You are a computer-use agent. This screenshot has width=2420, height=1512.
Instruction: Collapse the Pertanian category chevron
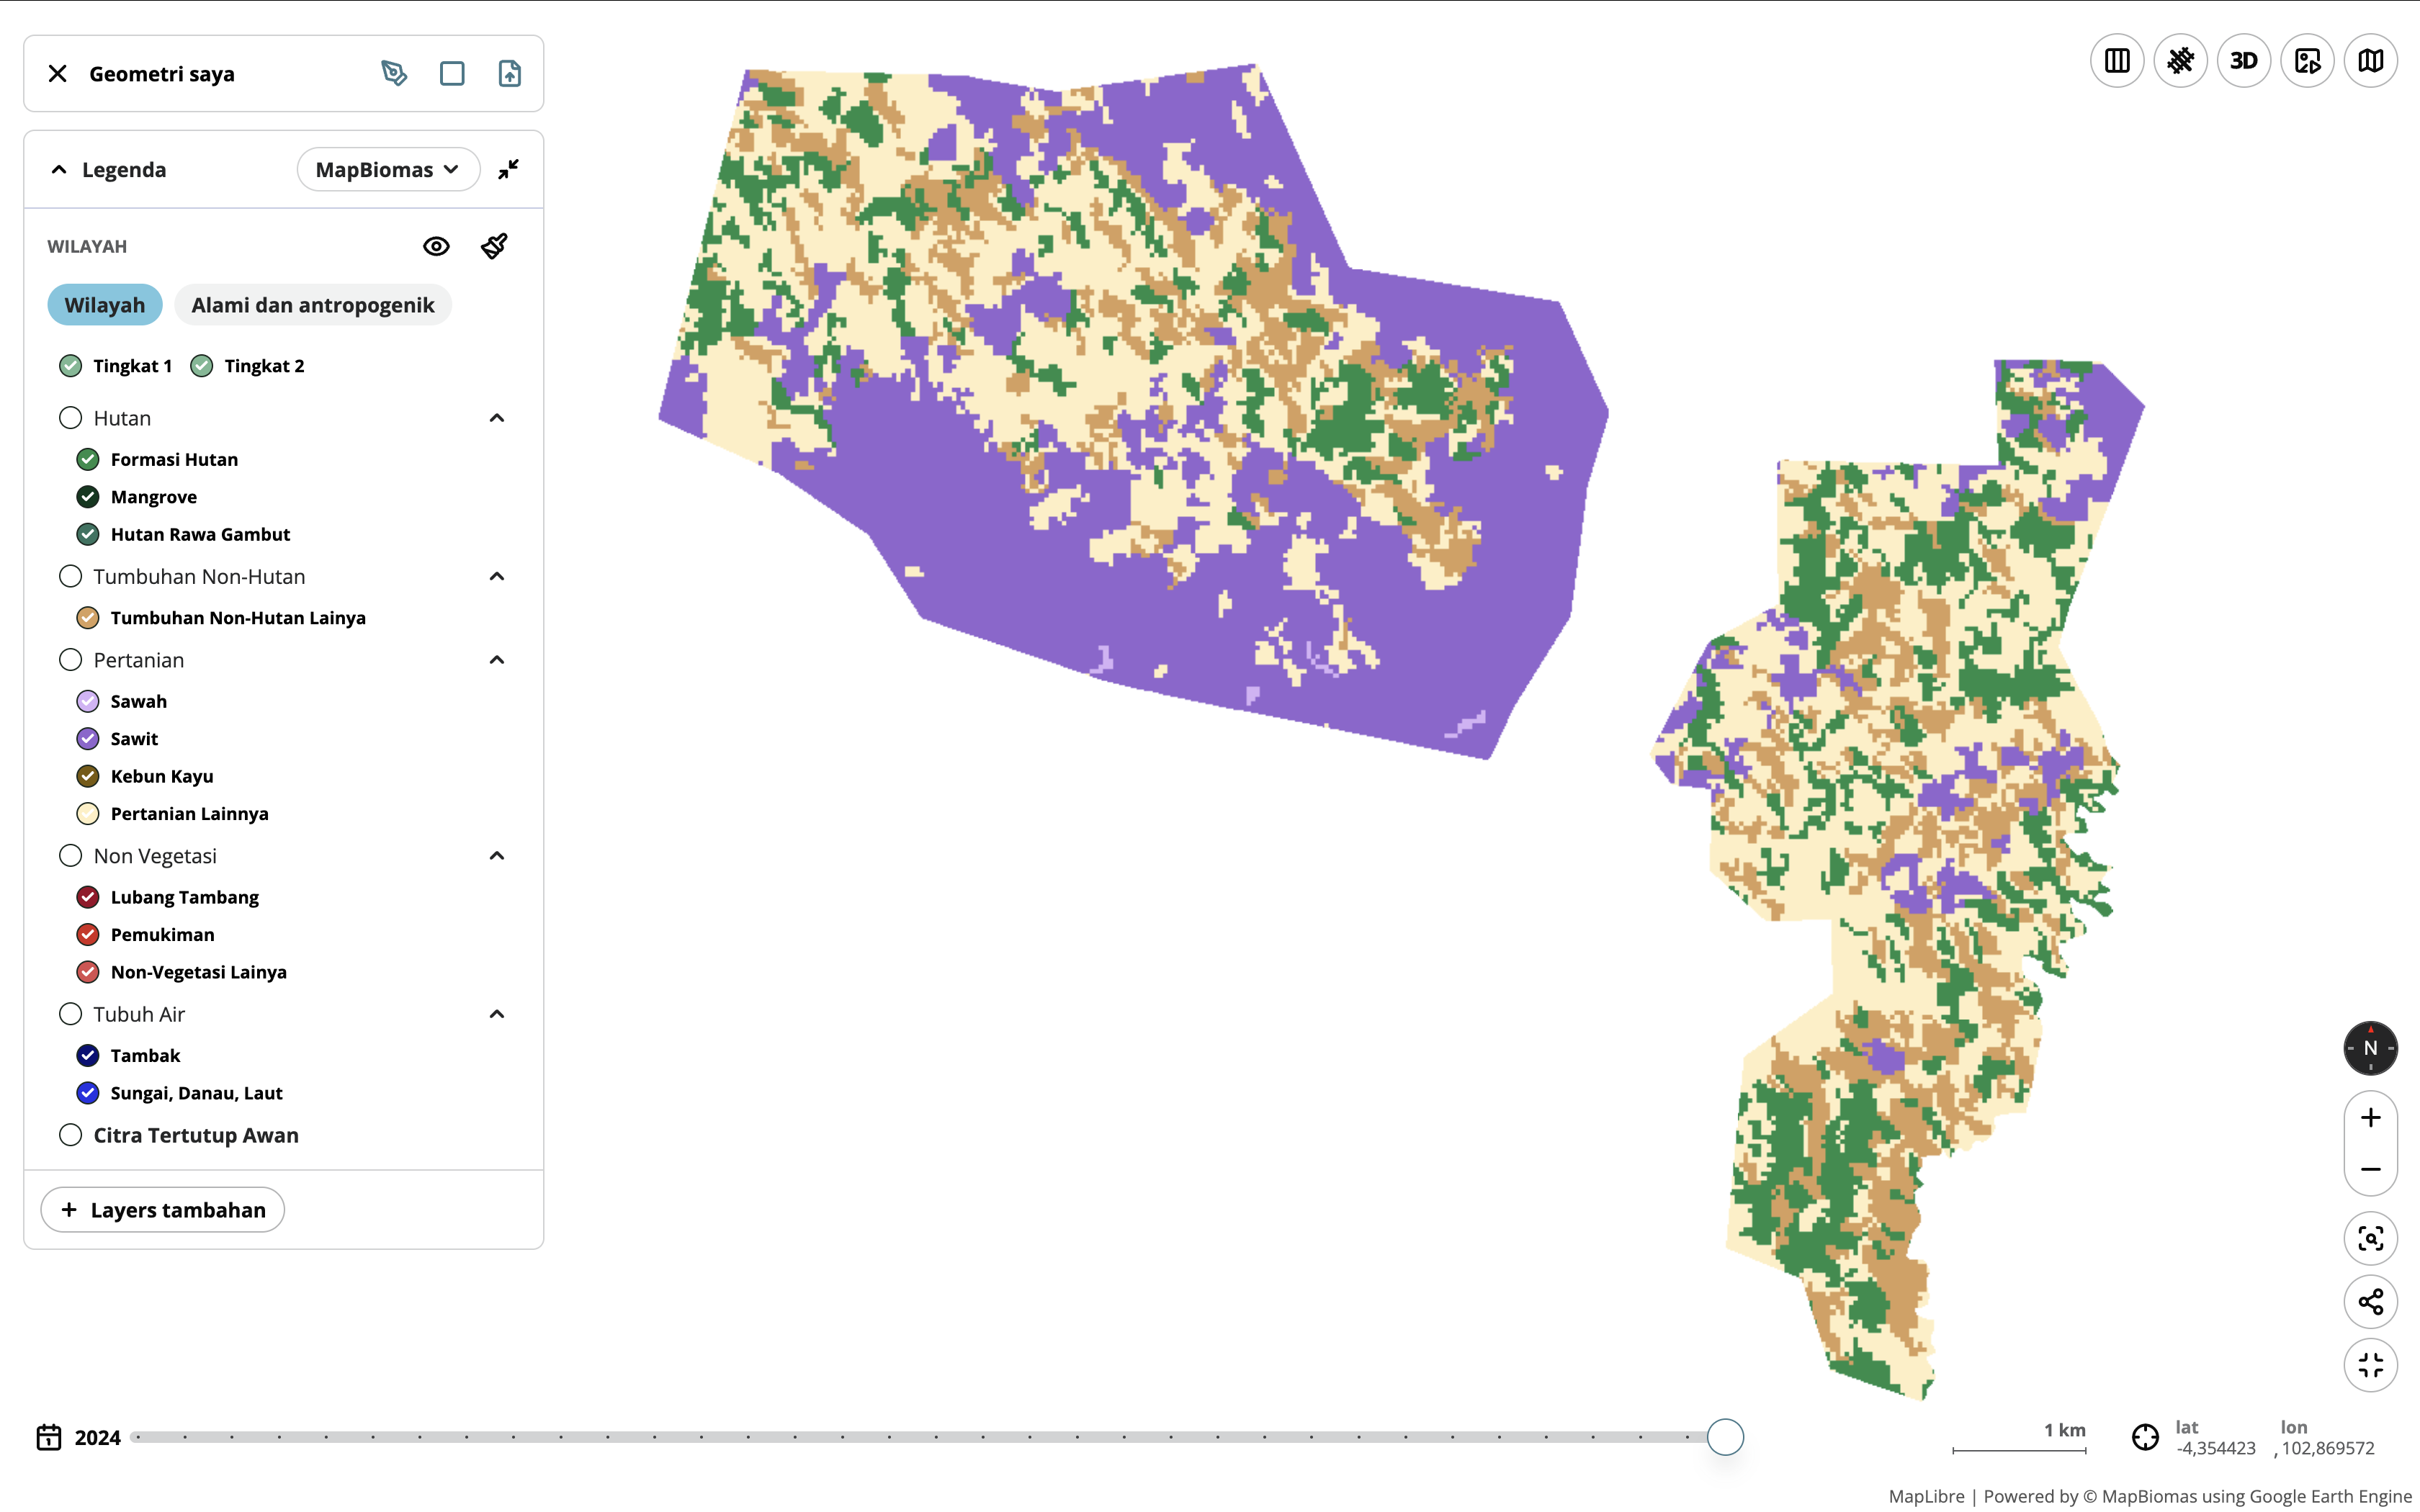pos(497,660)
